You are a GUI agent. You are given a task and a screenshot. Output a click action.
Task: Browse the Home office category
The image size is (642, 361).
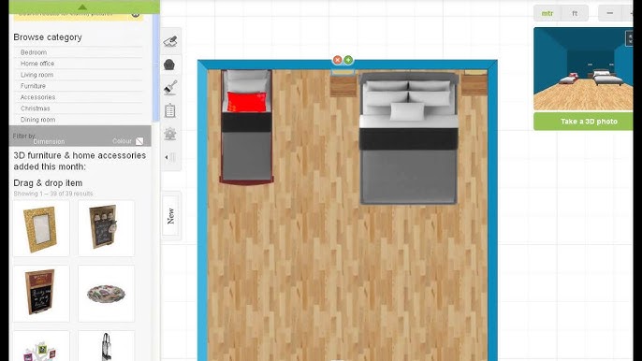click(37, 64)
